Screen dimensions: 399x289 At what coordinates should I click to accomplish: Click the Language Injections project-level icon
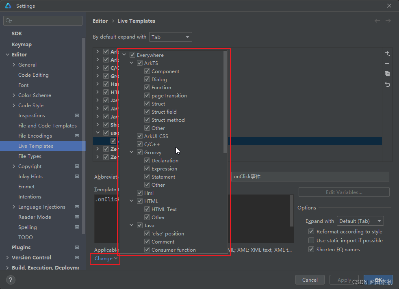(x=77, y=207)
